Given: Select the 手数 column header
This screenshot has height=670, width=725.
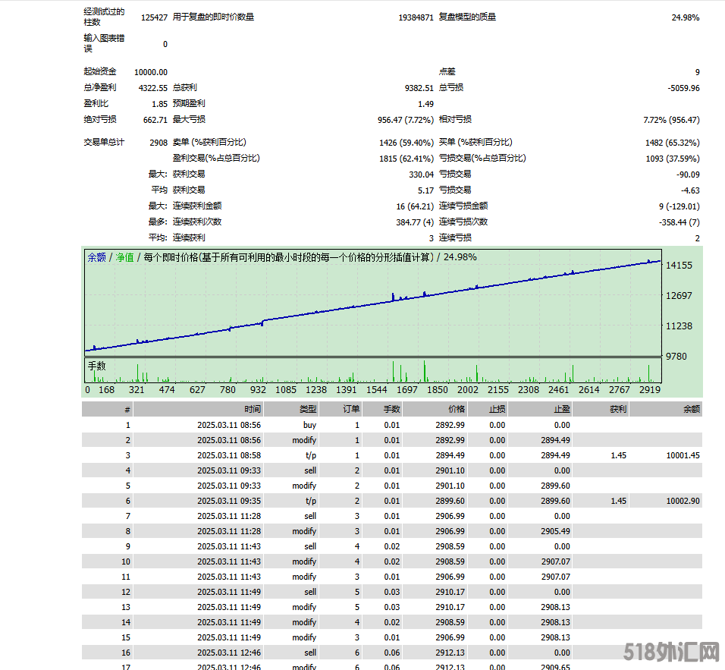Looking at the screenshot, I should (x=391, y=409).
